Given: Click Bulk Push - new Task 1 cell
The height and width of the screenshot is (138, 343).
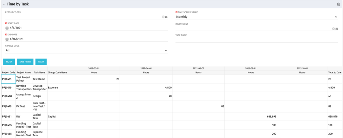Looking at the screenshot, I should (40, 106).
